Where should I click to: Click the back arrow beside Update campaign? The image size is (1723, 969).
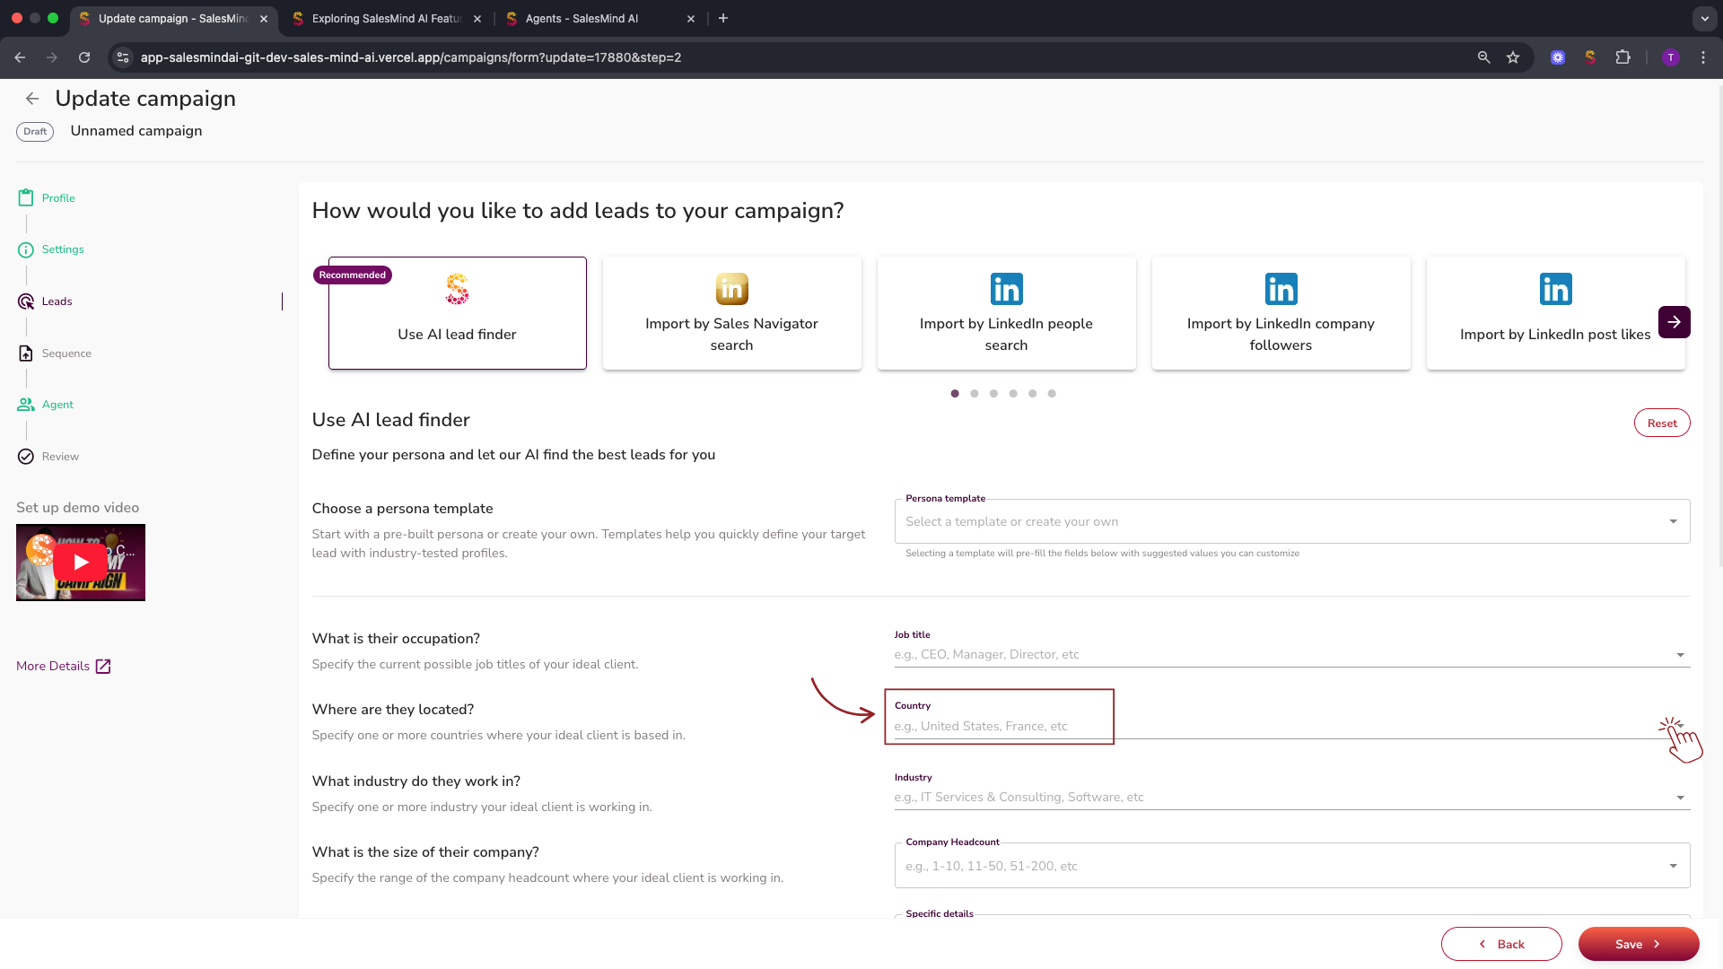click(x=32, y=99)
